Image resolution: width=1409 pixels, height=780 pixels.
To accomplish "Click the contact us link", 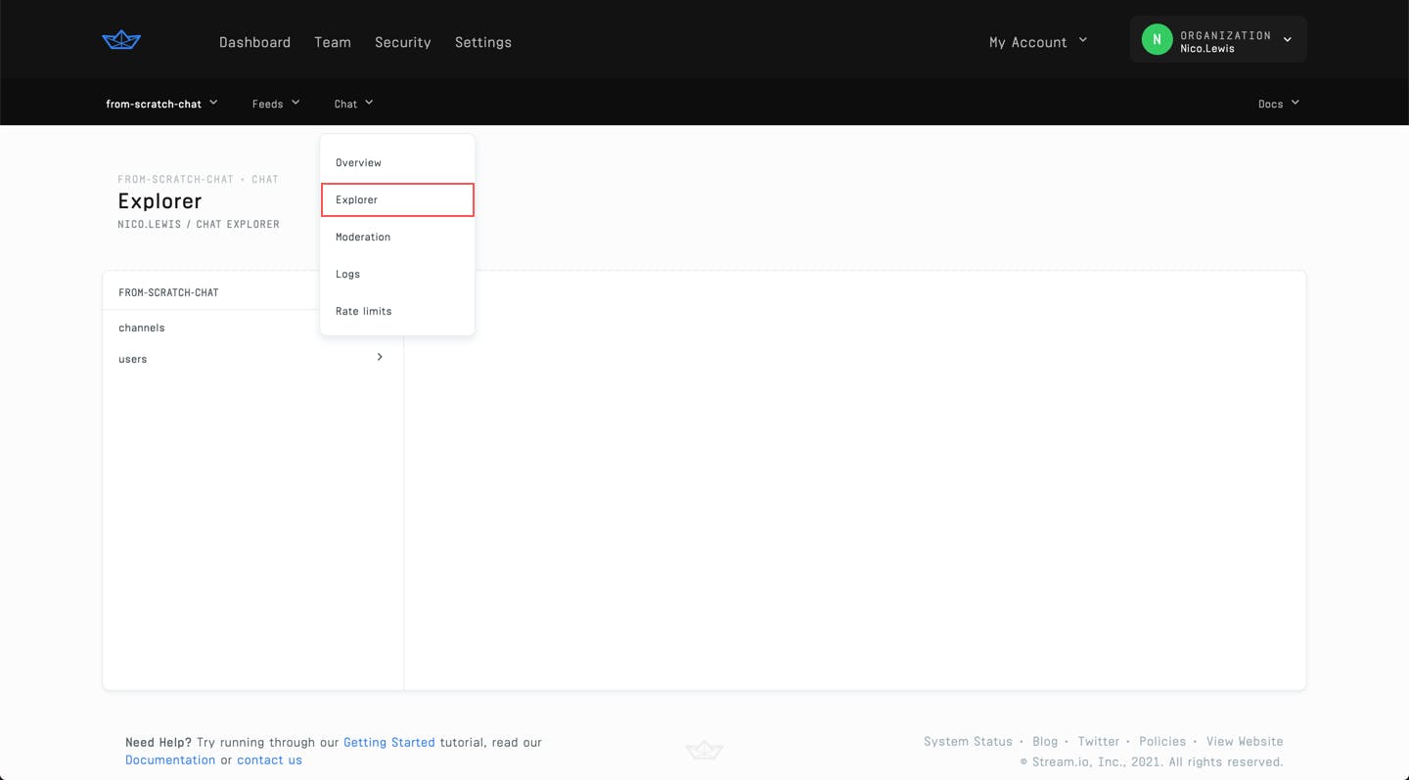I will point(269,759).
